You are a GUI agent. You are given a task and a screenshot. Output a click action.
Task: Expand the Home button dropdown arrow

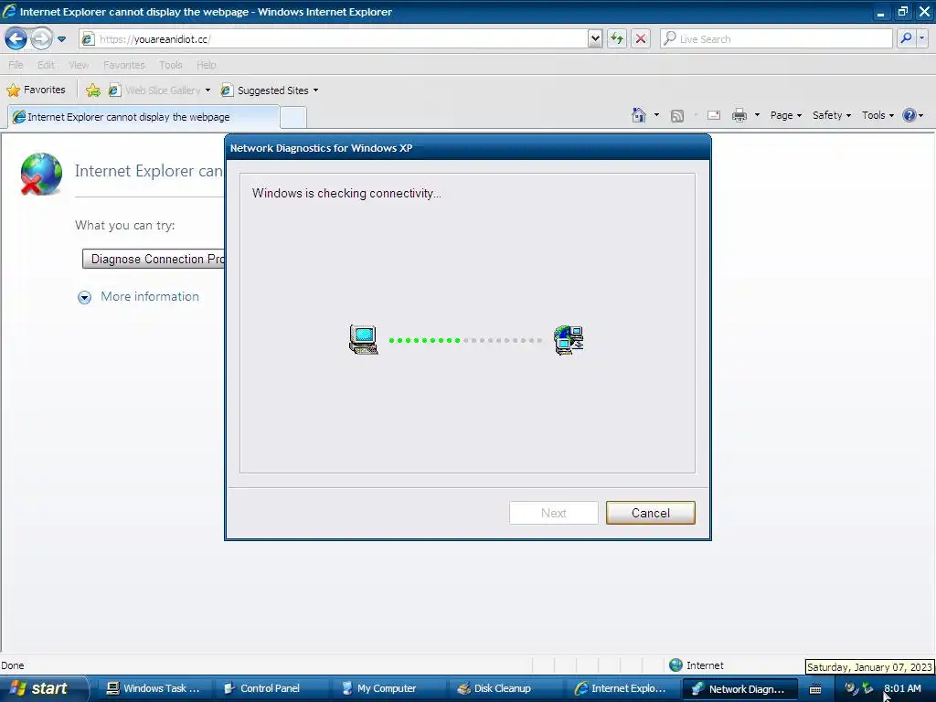click(656, 115)
